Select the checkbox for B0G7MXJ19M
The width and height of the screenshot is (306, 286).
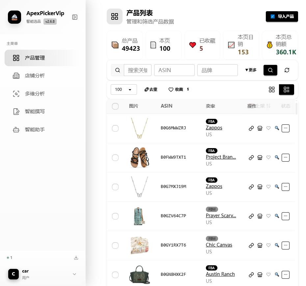tap(115, 187)
